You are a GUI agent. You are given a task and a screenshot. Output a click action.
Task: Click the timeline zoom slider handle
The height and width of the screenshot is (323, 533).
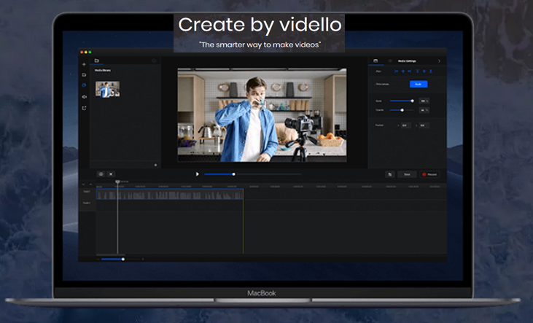123,259
